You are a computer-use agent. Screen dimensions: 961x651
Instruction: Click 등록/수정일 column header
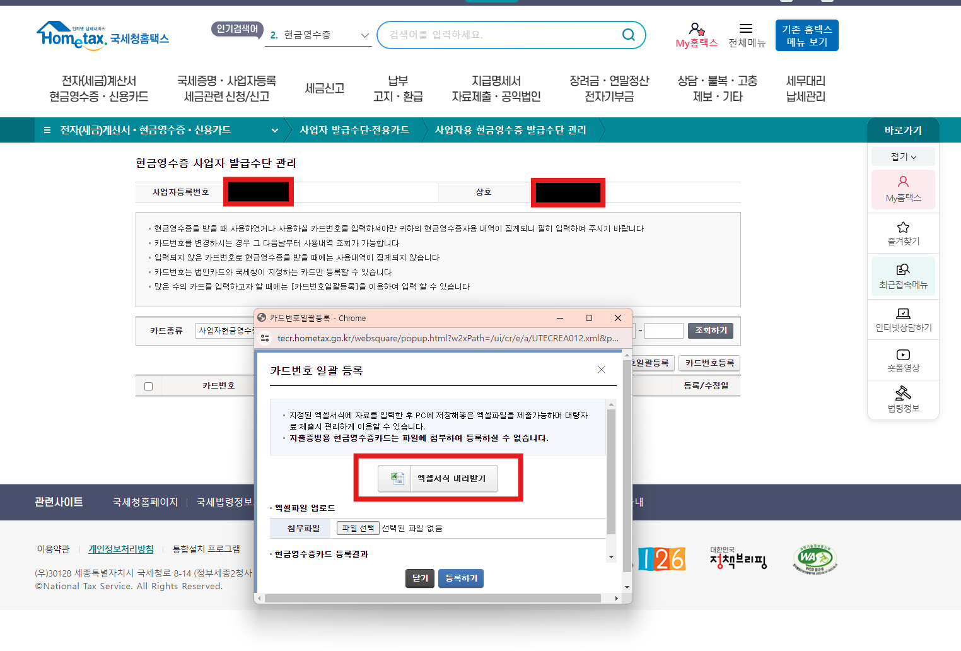pos(706,385)
